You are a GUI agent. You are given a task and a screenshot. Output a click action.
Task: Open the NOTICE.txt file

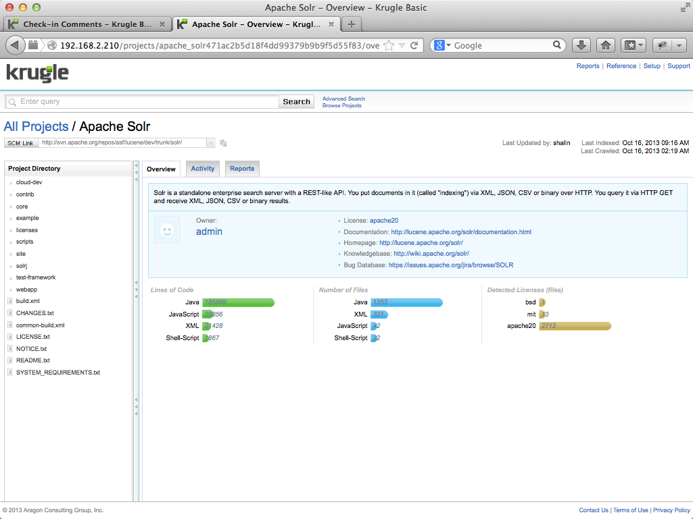point(31,349)
